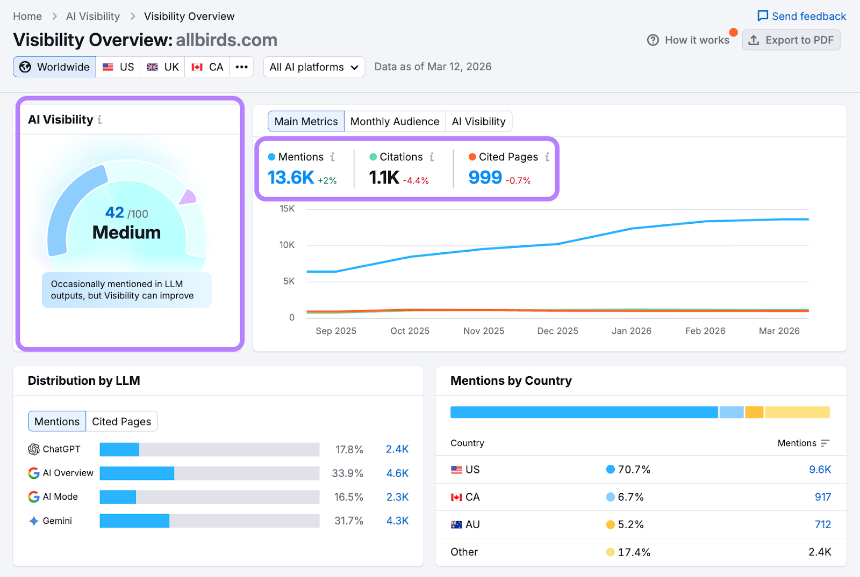Image resolution: width=860 pixels, height=577 pixels.
Task: Click the info icon beside AI Visibility heading
Action: [99, 120]
